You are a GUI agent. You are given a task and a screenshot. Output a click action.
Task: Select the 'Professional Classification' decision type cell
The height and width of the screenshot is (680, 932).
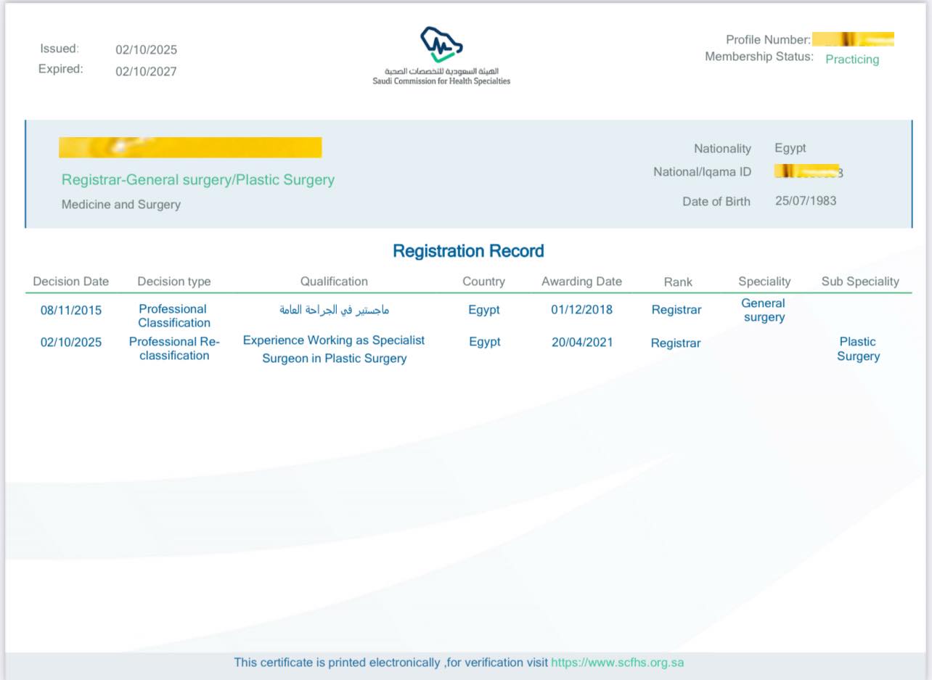[174, 316]
